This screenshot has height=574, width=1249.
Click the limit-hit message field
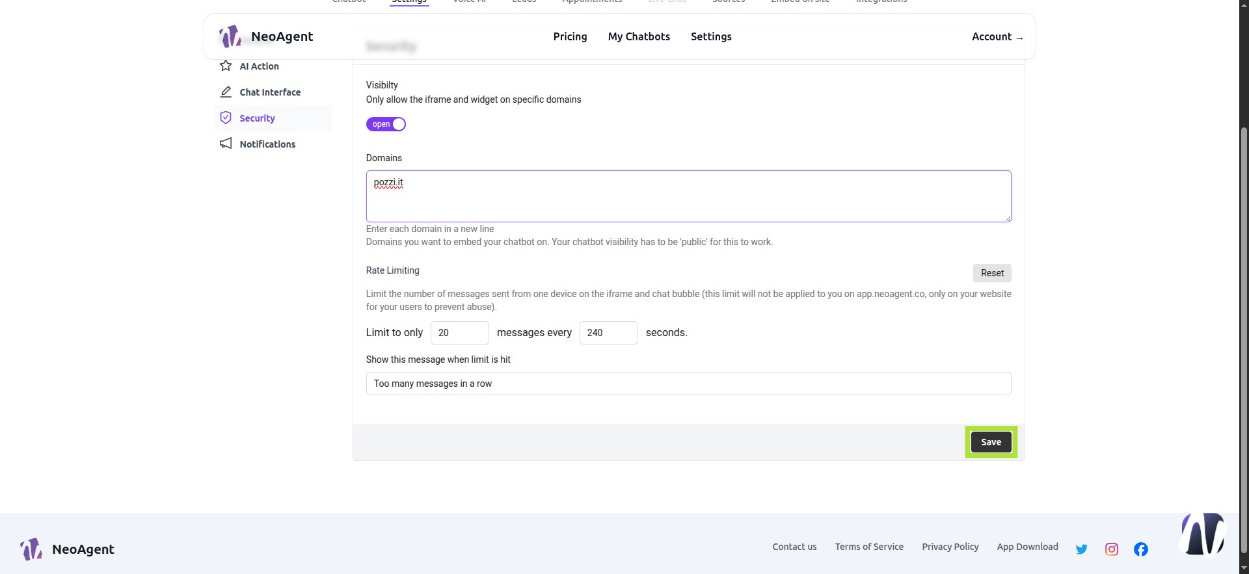coord(688,384)
